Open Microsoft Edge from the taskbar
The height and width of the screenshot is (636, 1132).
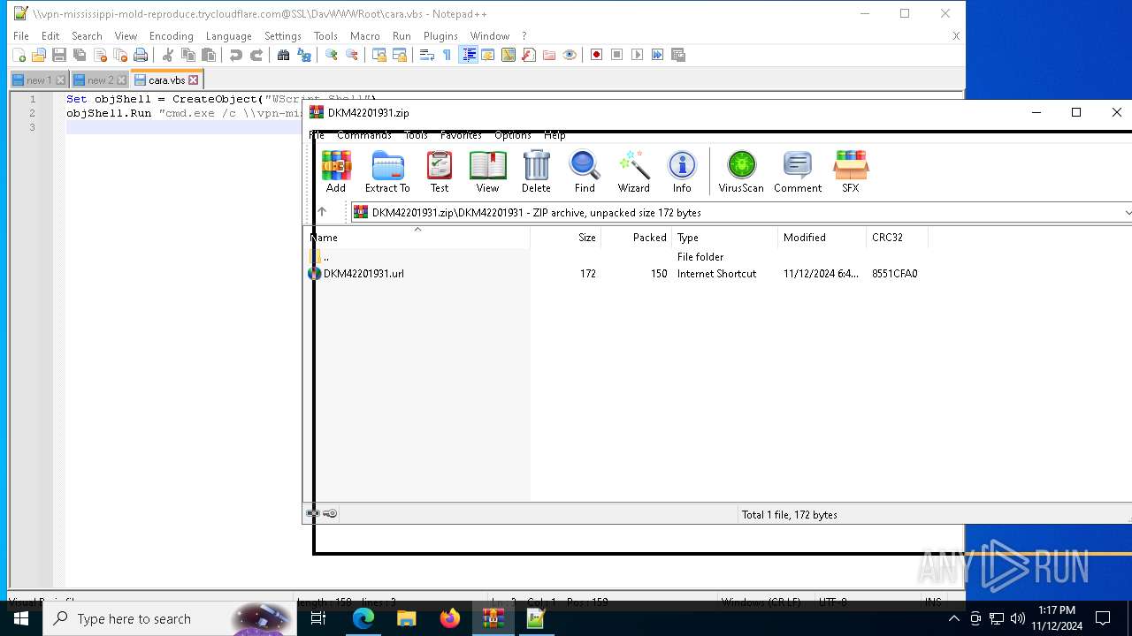click(363, 618)
